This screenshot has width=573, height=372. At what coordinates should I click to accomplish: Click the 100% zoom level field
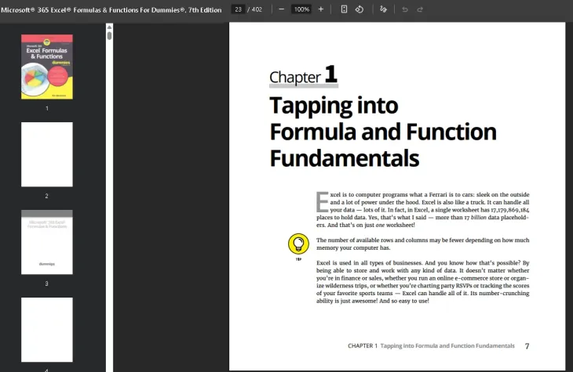point(301,9)
